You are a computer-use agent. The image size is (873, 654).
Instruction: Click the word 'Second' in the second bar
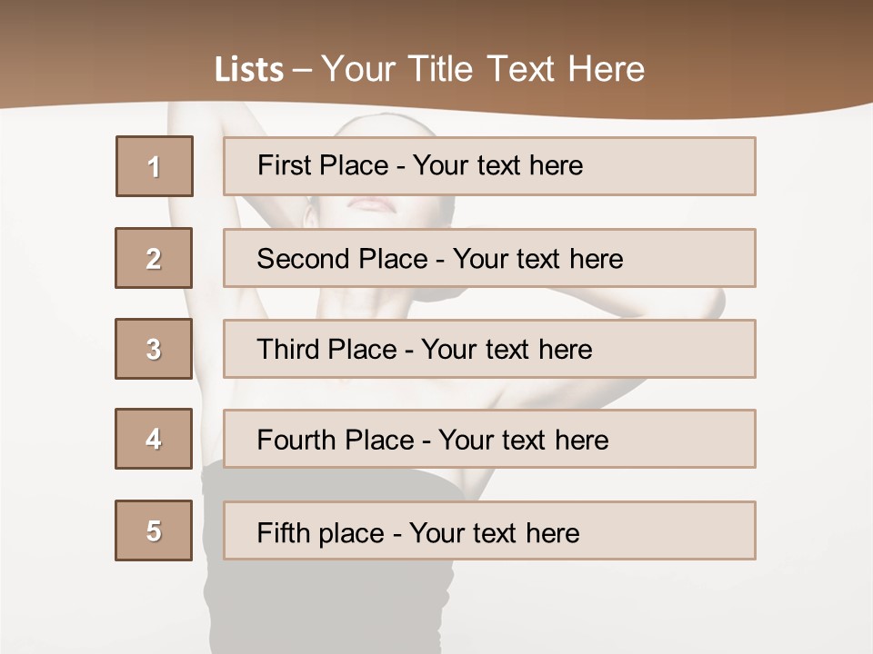coord(303,259)
